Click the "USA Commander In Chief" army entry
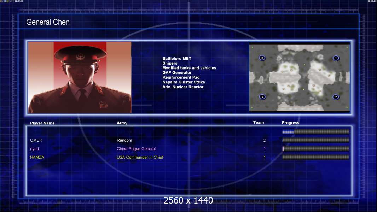 click(x=140, y=157)
